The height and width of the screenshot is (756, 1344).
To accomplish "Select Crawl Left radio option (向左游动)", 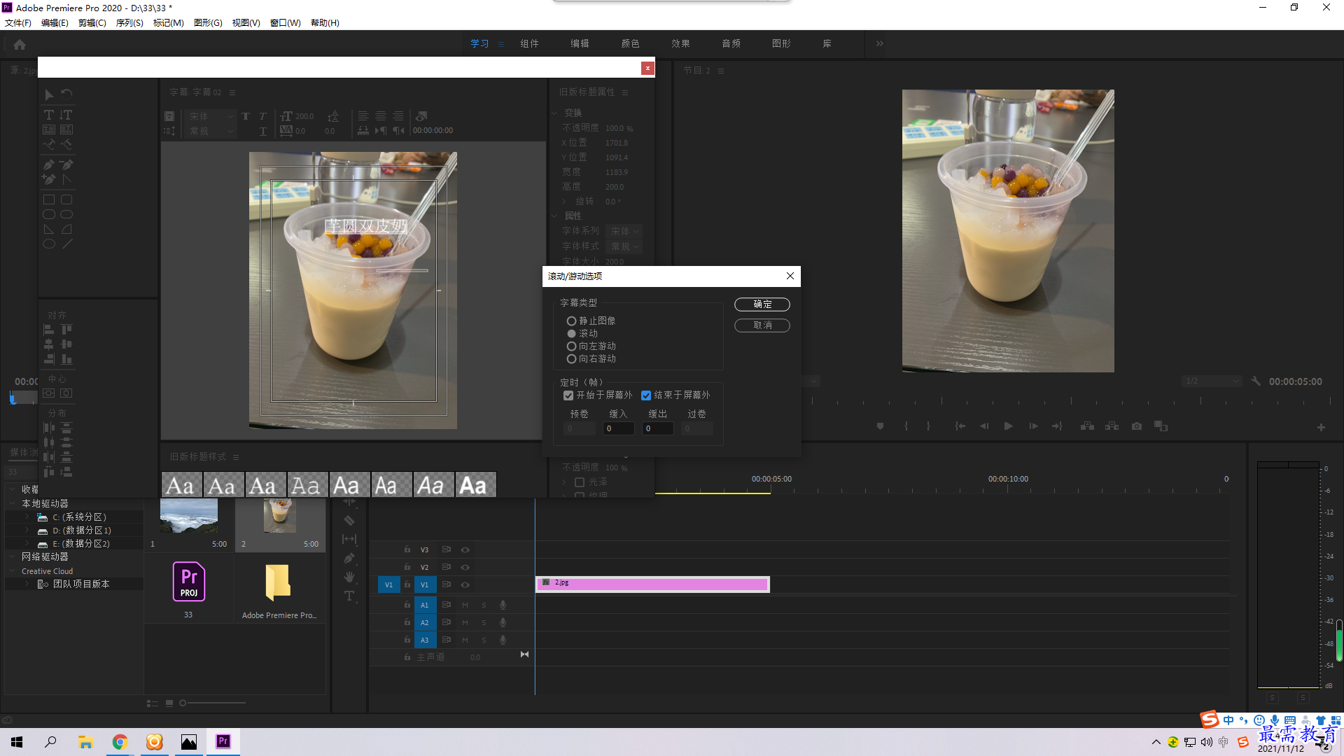I will tap(571, 346).
